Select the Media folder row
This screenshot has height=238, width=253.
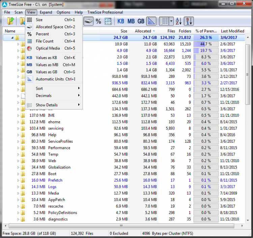pos(124,193)
